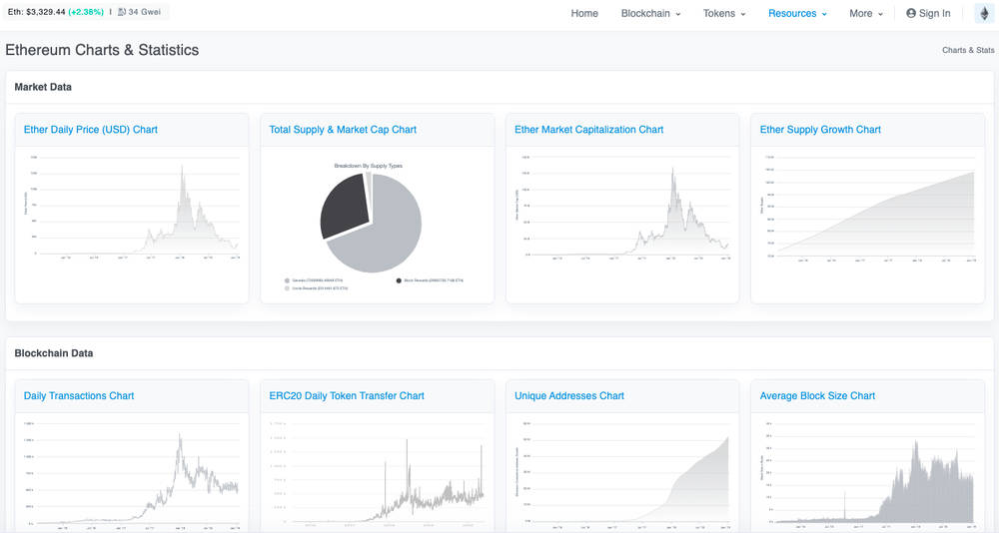
Task: Click the daily transactions graph thumbnail
Action: pos(132,474)
